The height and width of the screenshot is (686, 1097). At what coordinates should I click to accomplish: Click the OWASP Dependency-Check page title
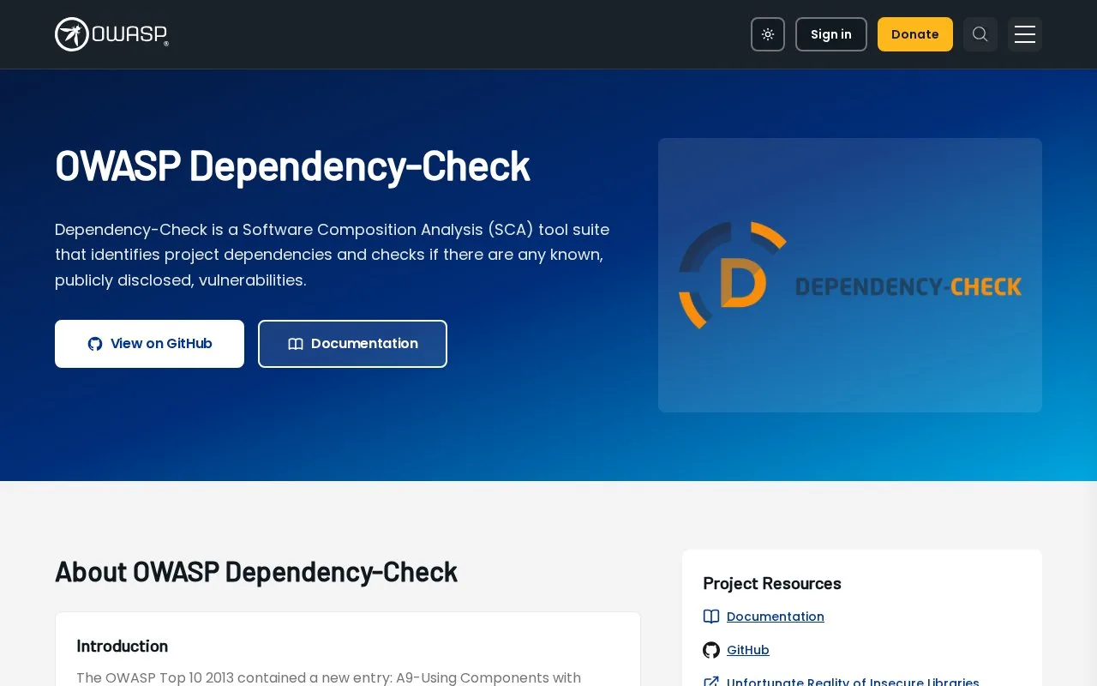click(292, 165)
